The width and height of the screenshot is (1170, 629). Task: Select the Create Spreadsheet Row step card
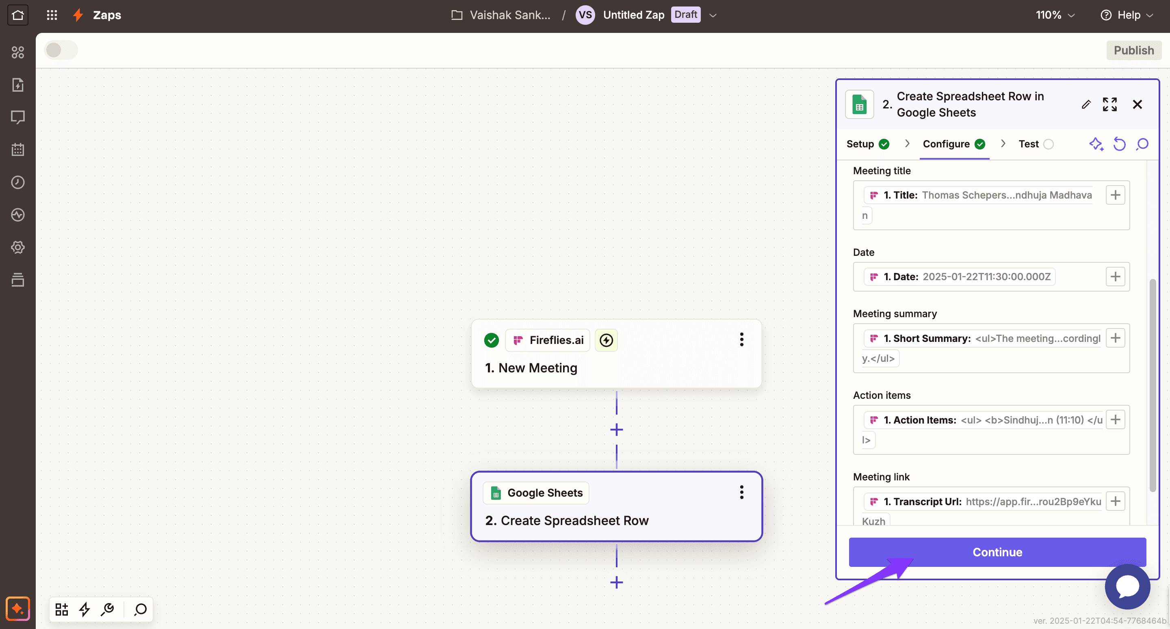click(616, 506)
